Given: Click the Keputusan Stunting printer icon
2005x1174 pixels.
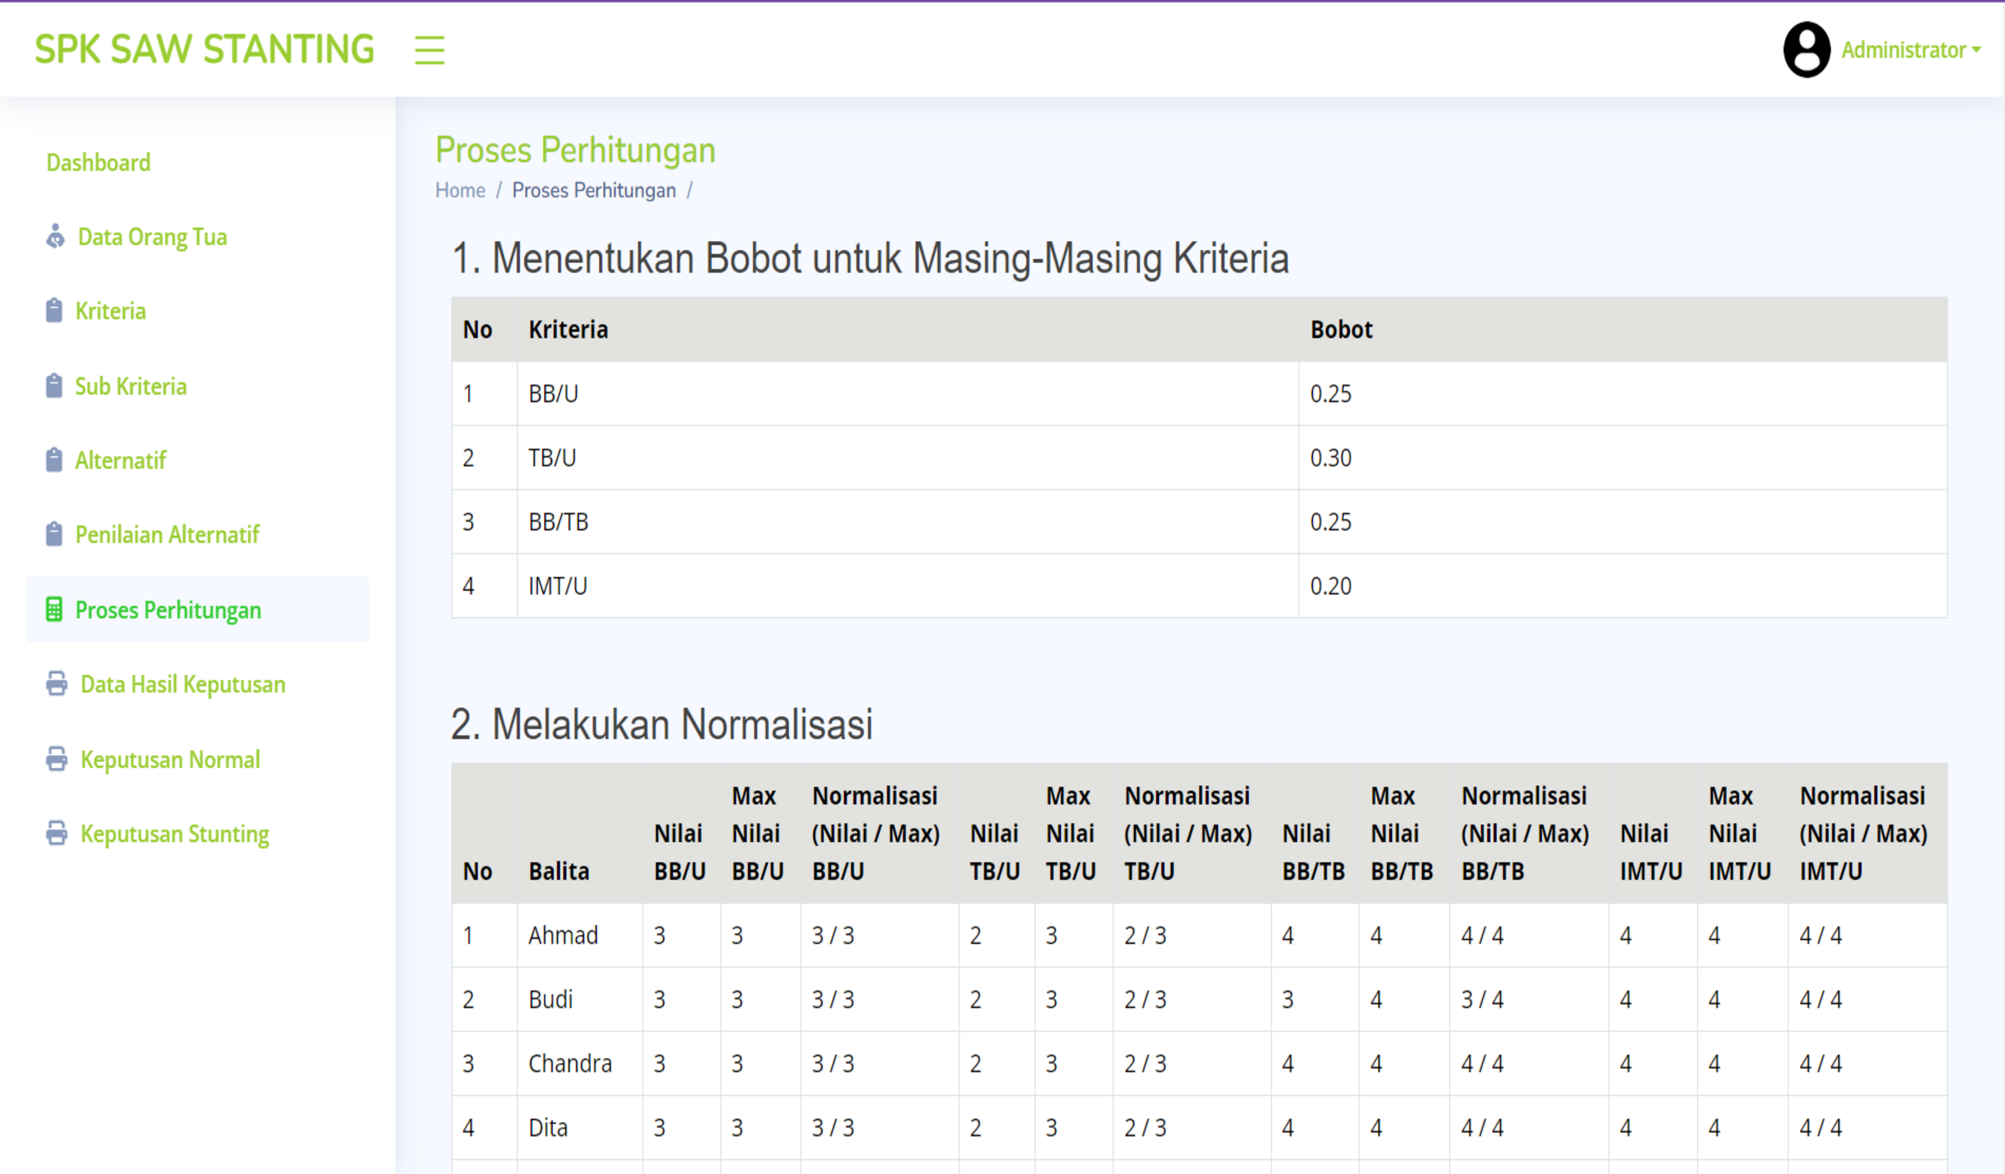Looking at the screenshot, I should tap(56, 834).
